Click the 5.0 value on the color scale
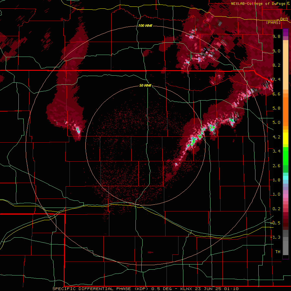Screen dimensions: 291x291 click(x=276, y=123)
